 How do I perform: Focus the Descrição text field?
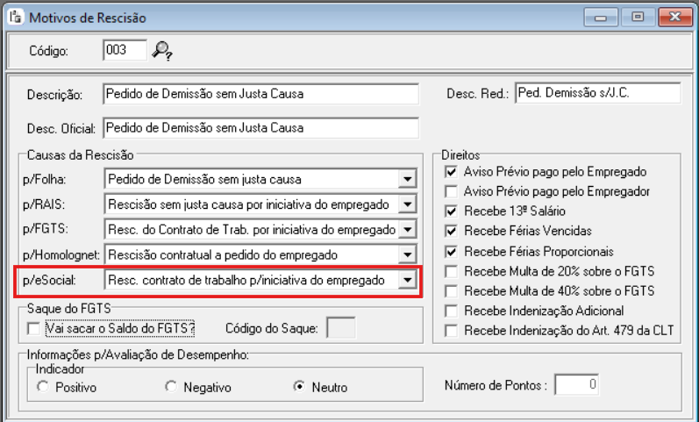coord(260,93)
